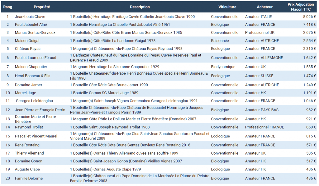Image resolution: width=319 pixels, height=186 pixels.
Task: Select the Henri Bonneau & Fils property cell
Action: [32, 76]
